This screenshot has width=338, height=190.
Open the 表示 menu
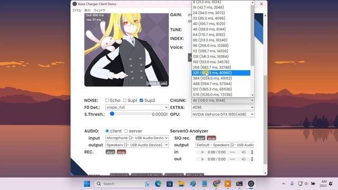click(87, 11)
